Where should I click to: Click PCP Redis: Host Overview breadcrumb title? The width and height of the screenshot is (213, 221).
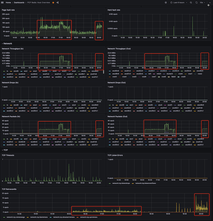coord(38,2)
